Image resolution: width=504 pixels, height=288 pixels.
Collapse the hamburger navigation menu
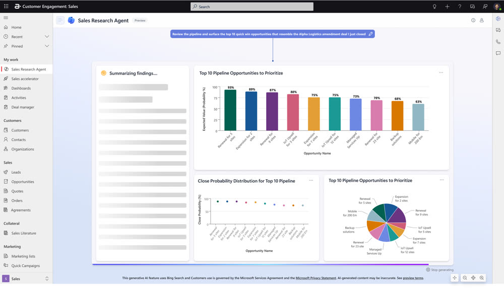(x=6, y=18)
